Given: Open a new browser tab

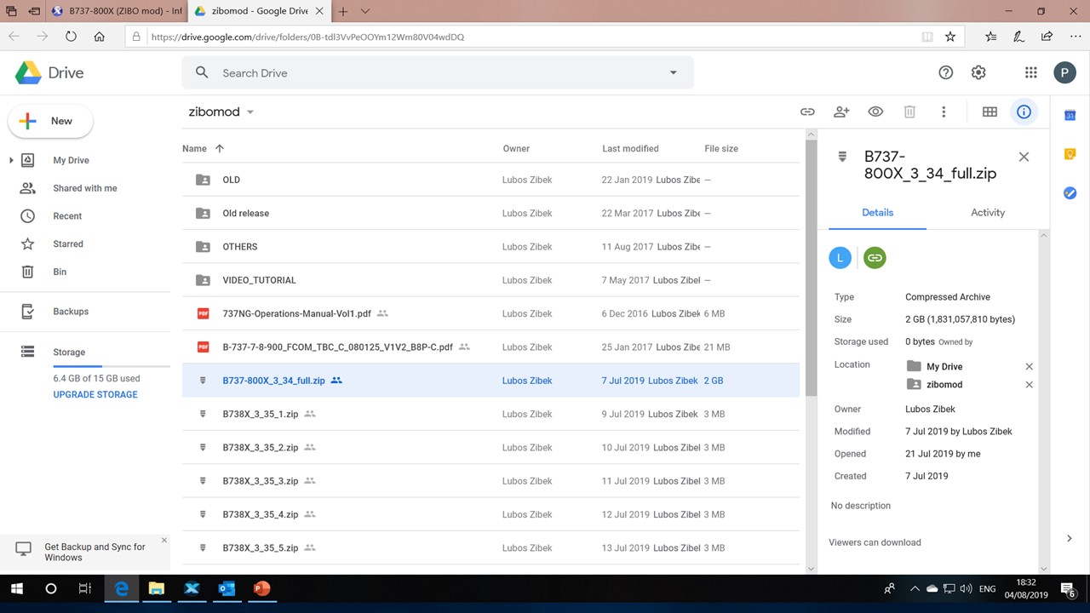Looking at the screenshot, I should (343, 11).
